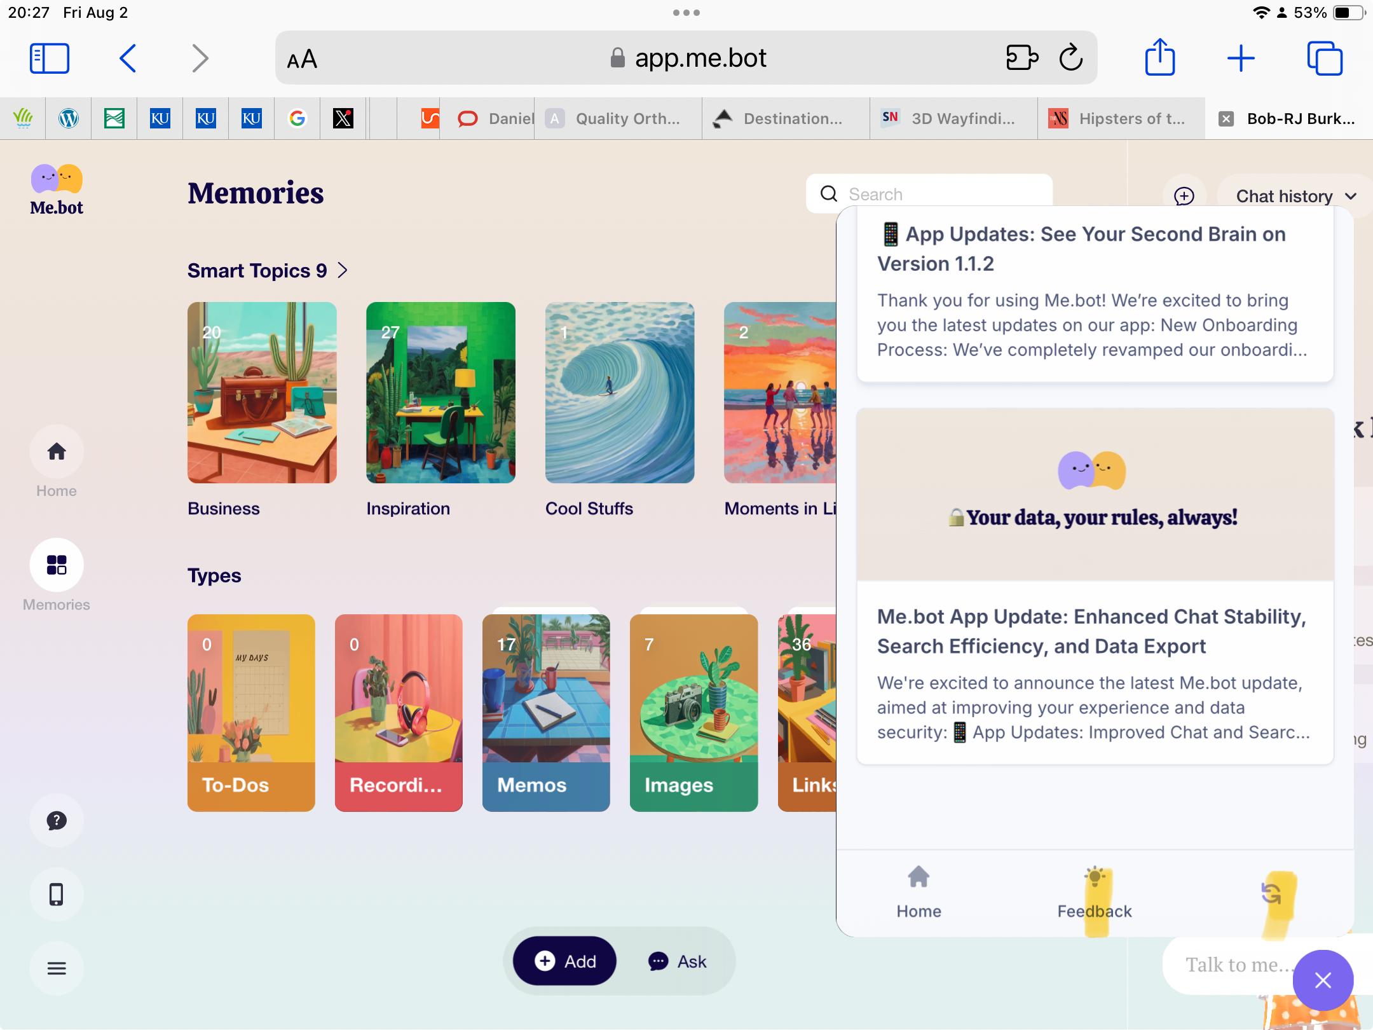1373x1030 pixels.
Task: Close the chat with purple X button
Action: 1323,980
